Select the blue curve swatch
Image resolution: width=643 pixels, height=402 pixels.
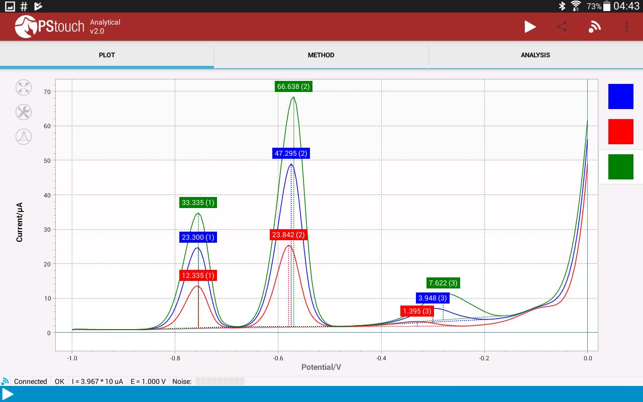(621, 96)
